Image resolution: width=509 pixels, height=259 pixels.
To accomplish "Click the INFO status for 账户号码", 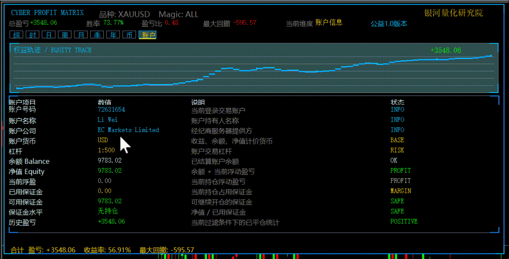I will pos(397,110).
